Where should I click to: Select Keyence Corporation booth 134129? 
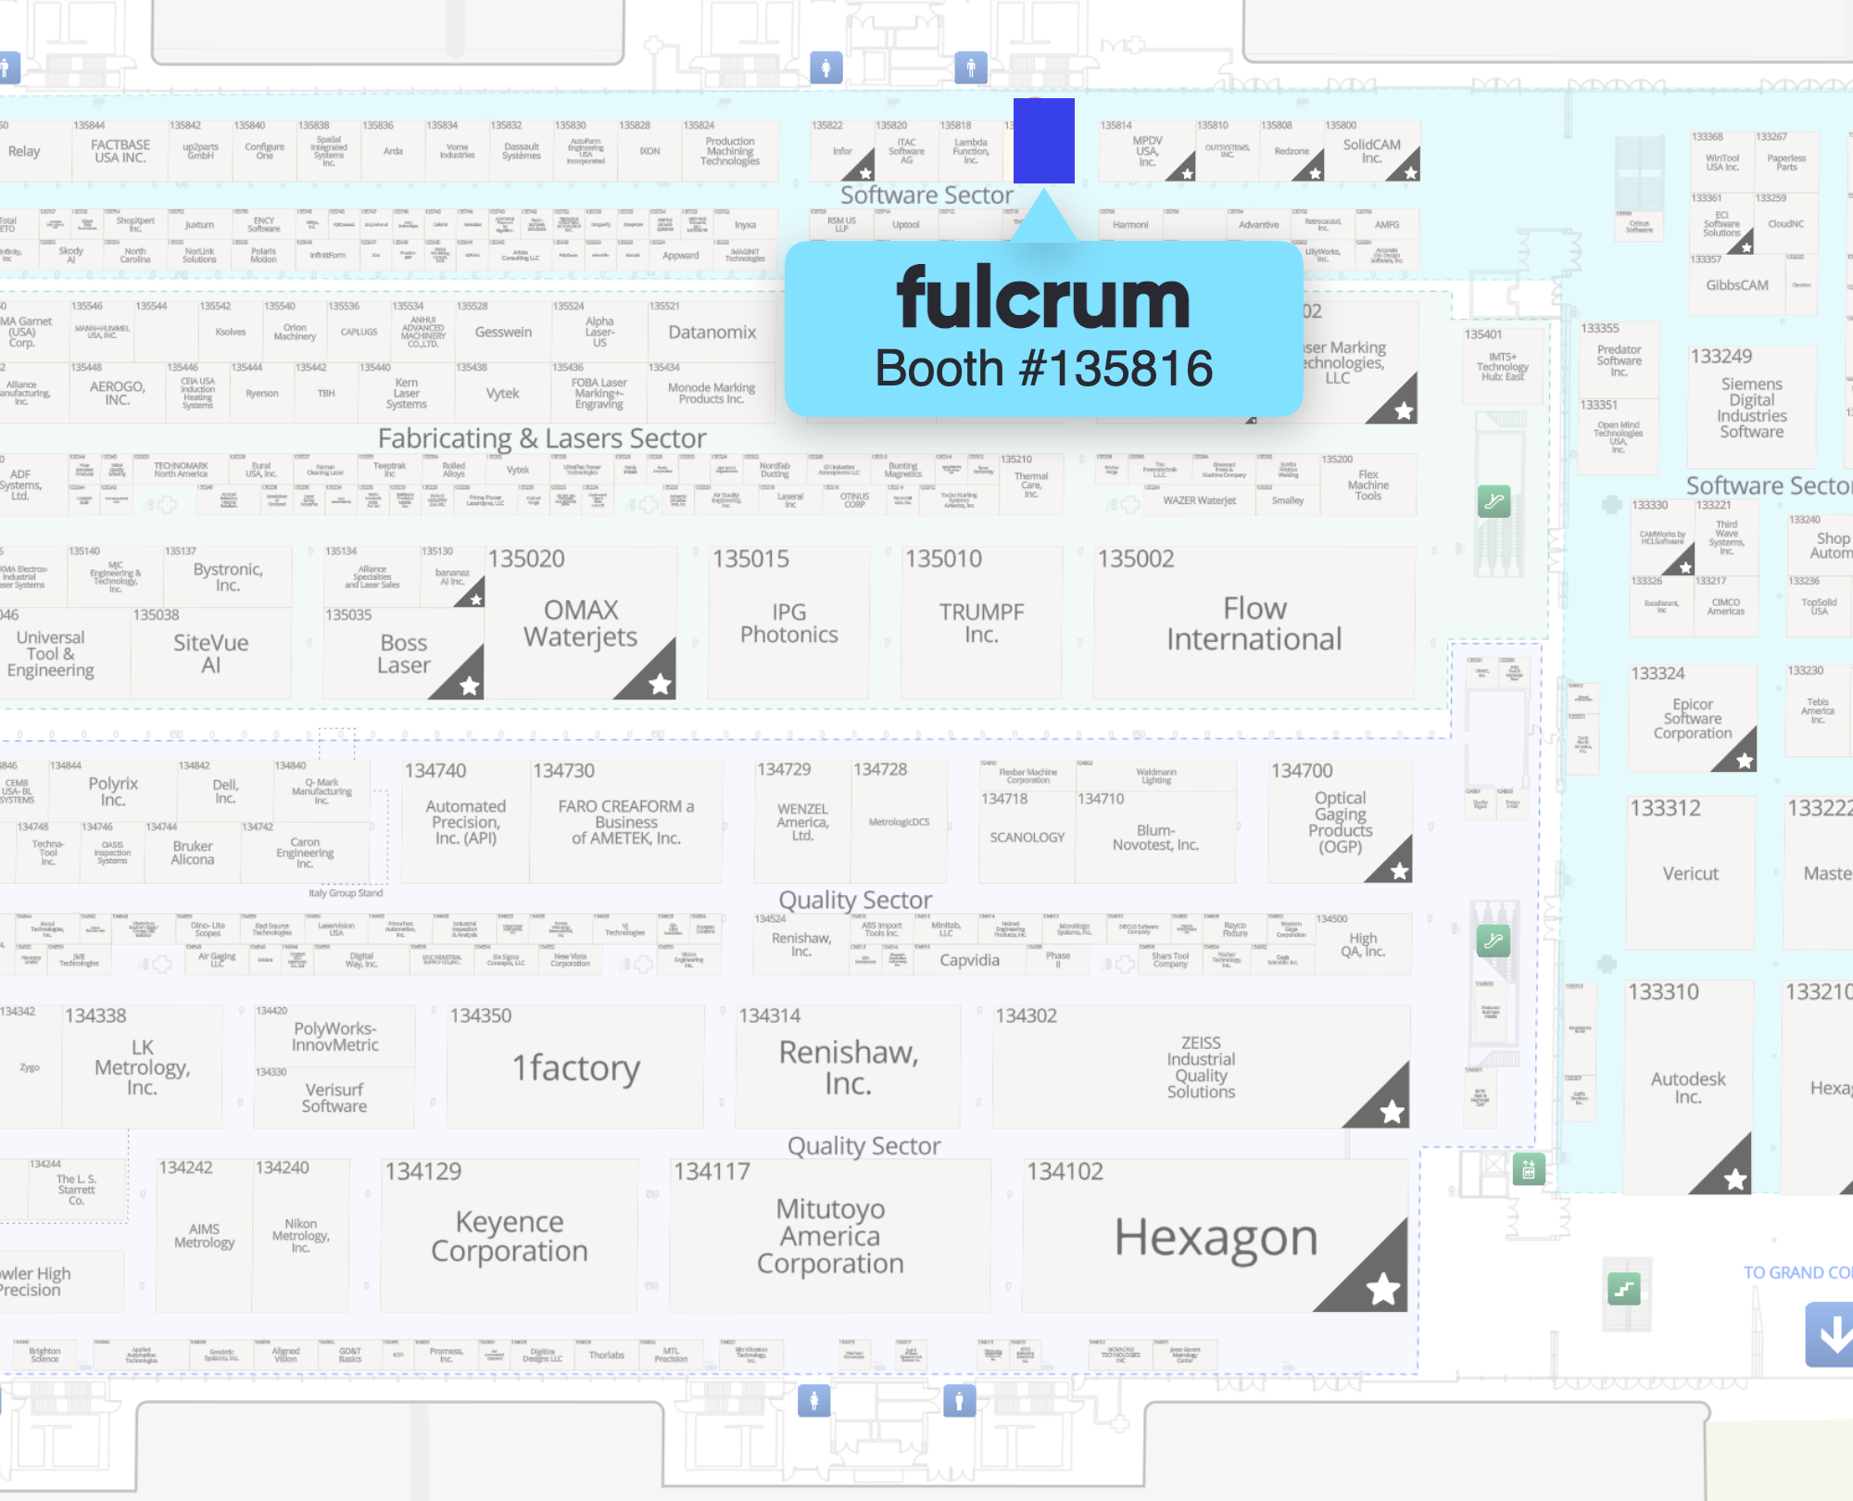coord(509,1234)
